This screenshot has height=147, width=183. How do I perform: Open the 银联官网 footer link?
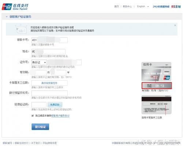[x=7, y=143]
